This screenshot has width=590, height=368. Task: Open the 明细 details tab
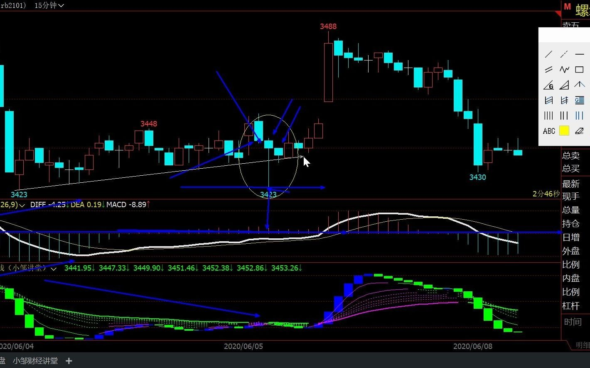click(583, 345)
